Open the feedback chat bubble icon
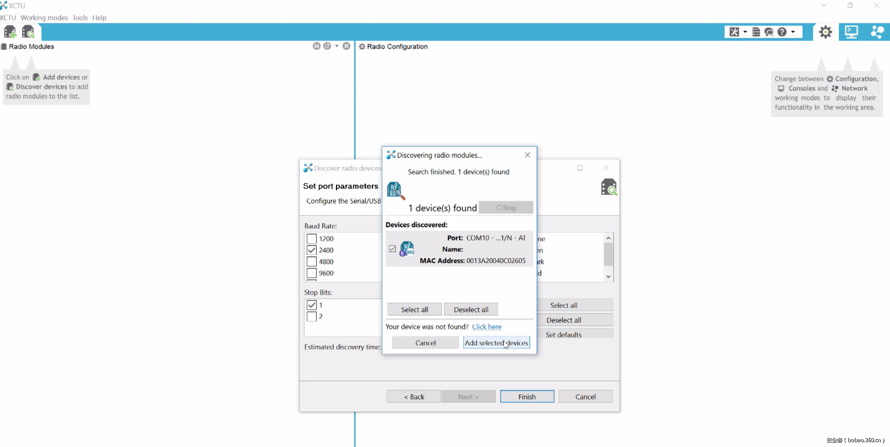The image size is (890, 447). click(769, 32)
